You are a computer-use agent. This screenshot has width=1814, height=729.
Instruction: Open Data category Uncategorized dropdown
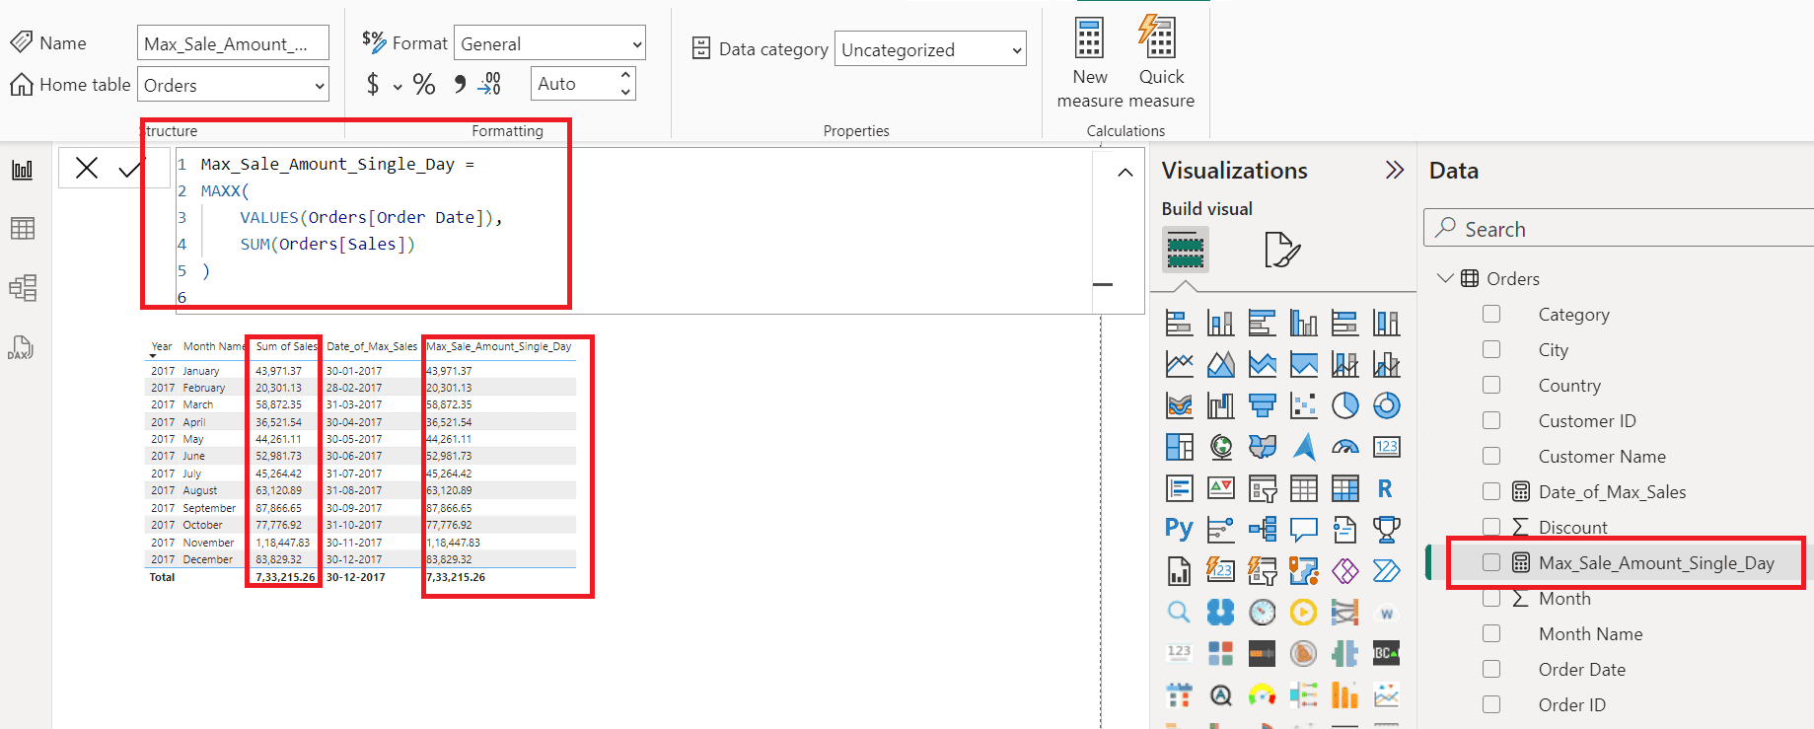coord(930,49)
